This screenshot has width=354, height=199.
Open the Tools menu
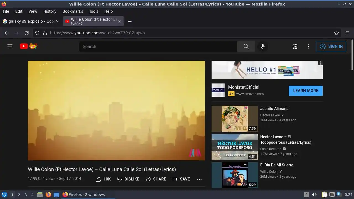93,11
